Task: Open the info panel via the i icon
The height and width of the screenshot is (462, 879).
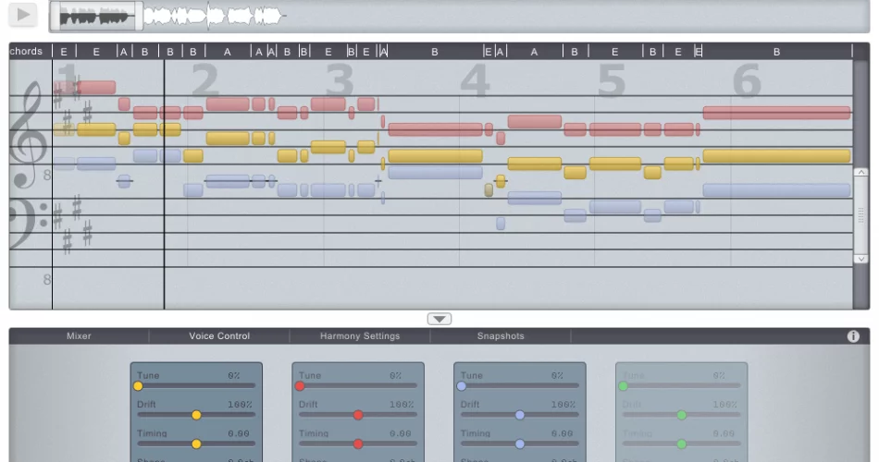Action: click(x=853, y=336)
